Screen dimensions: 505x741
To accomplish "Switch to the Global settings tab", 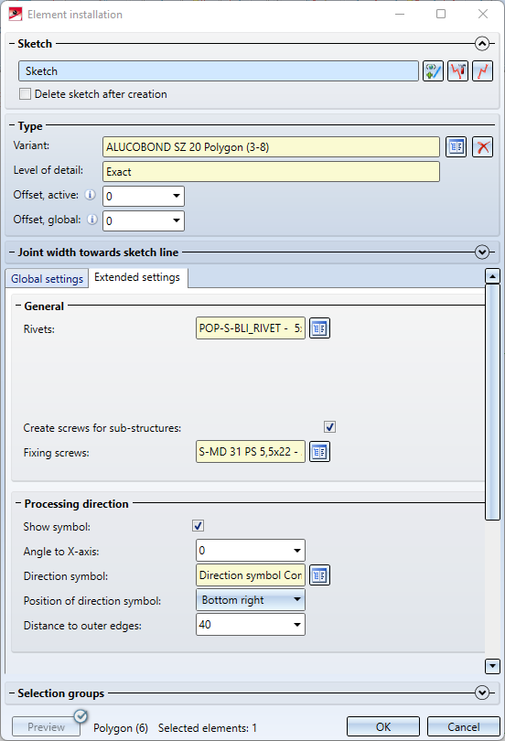I will (48, 279).
